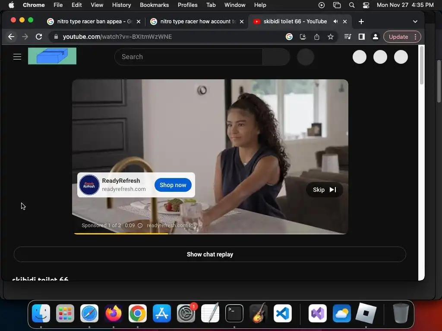The height and width of the screenshot is (331, 442).
Task: Launch Firefox from the Dock
Action: (x=114, y=313)
